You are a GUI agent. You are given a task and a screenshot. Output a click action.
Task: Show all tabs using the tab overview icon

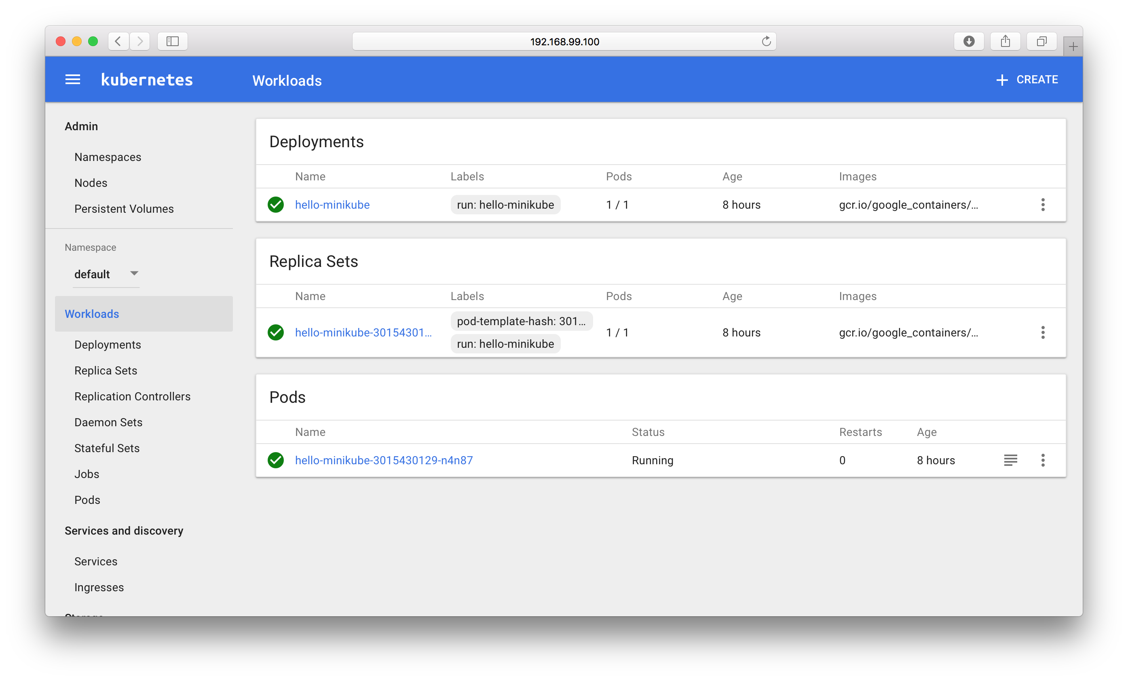[x=1041, y=41]
